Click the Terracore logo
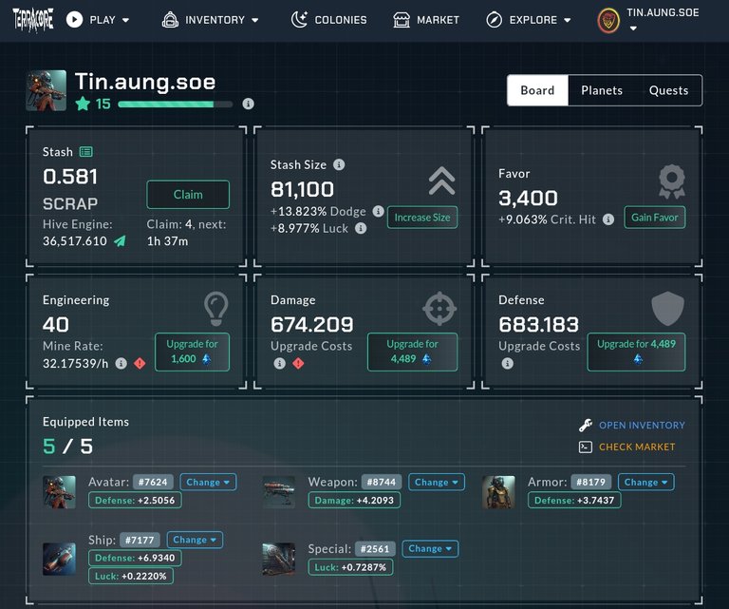This screenshot has height=609, width=729. pyautogui.click(x=32, y=20)
